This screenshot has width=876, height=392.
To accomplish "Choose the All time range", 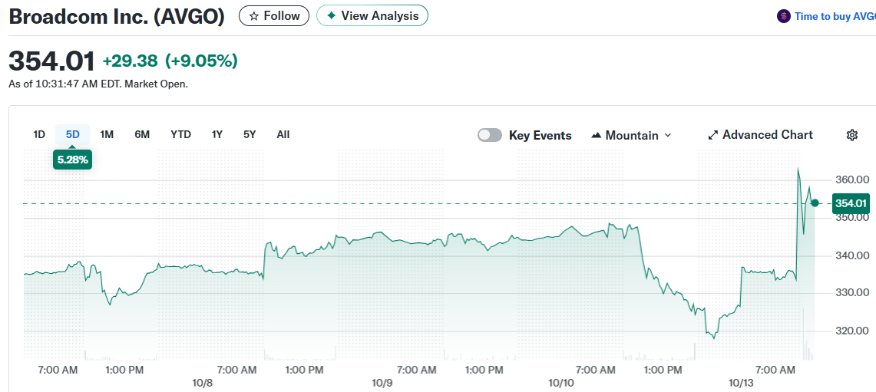I will 283,134.
